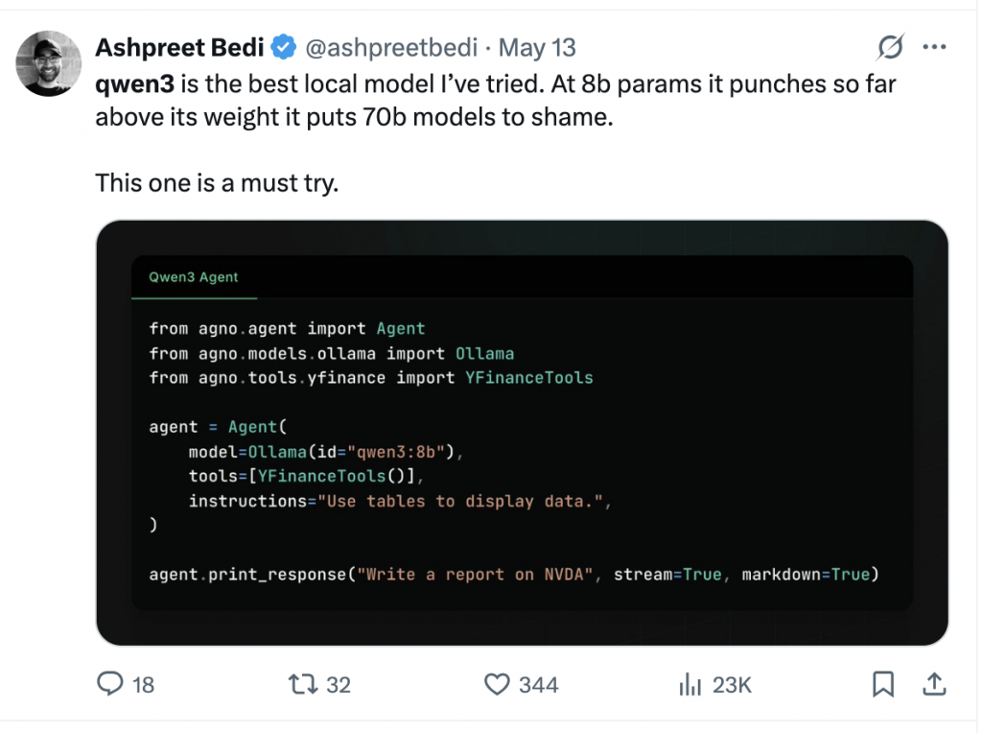Click the repost arrows icon
This screenshot has width=982, height=733.
tap(303, 683)
